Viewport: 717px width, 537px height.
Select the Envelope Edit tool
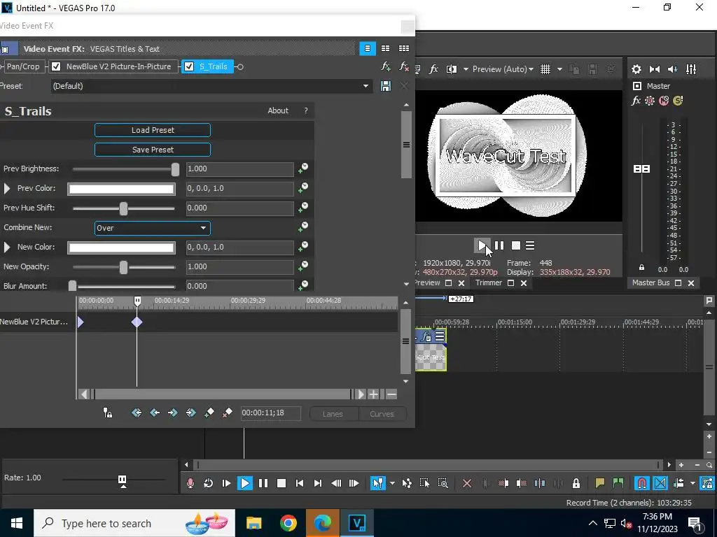[x=407, y=483]
